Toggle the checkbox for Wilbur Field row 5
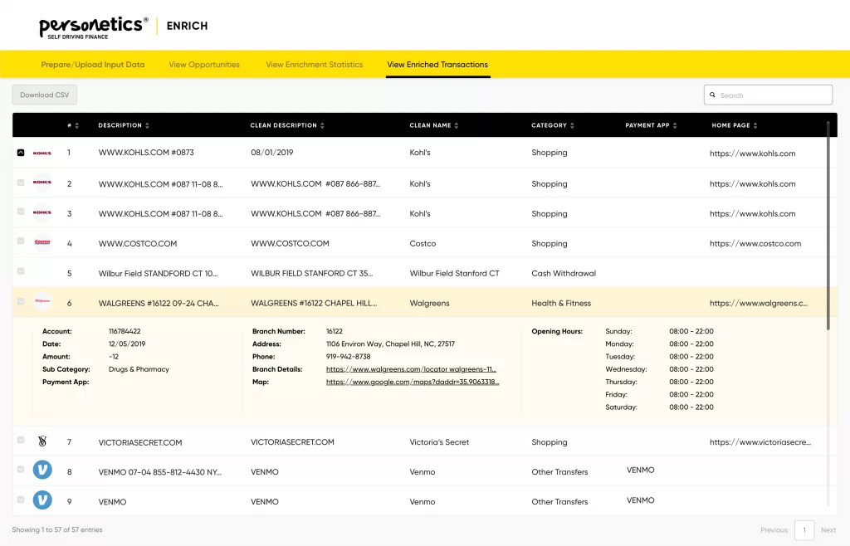 [x=21, y=271]
